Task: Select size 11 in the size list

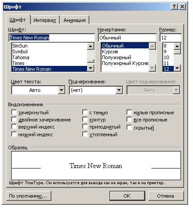Action: click(x=168, y=63)
